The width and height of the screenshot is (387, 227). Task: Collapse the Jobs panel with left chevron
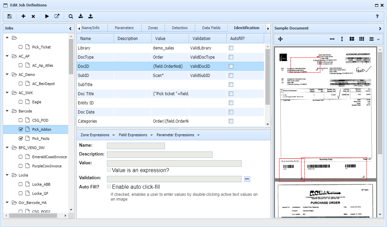pos(70,29)
